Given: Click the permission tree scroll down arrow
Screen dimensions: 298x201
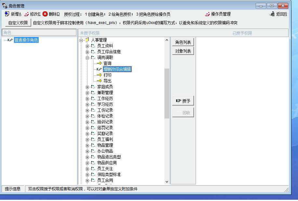Looking at the screenshot, I should click(x=167, y=182).
